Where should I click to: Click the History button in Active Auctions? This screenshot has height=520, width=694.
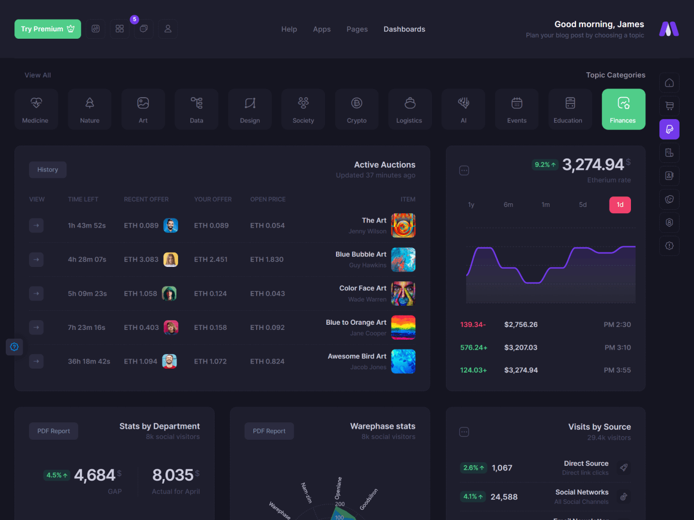point(47,170)
